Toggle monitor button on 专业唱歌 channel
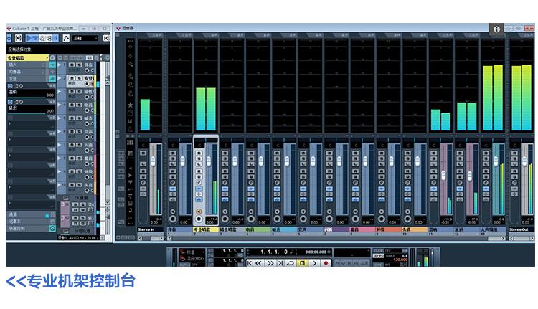The height and width of the screenshot is (309, 538). point(199,211)
